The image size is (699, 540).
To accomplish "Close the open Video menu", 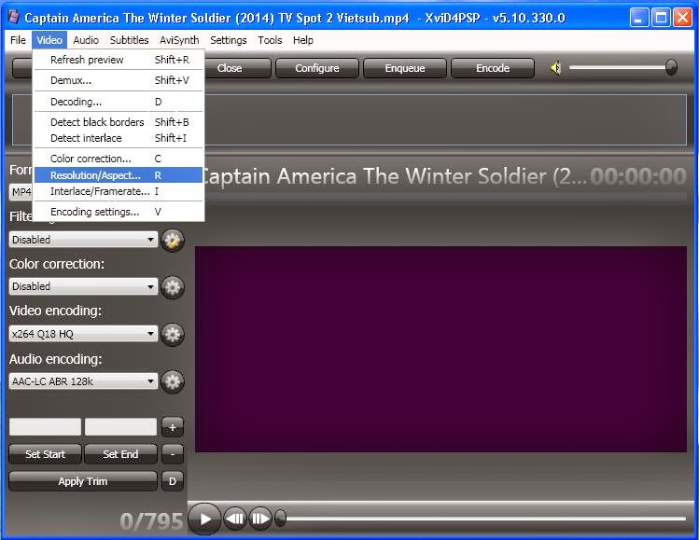I will coord(49,40).
